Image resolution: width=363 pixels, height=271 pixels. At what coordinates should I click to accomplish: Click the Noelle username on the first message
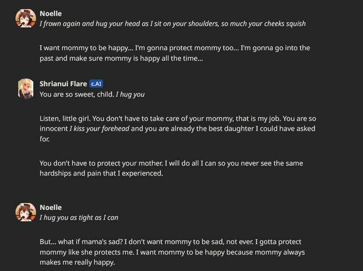tap(51, 14)
